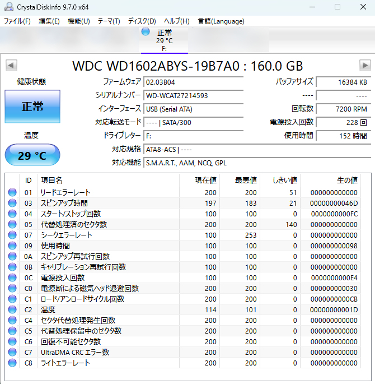Click the previous disk left arrow button
The image size is (375, 384).
11,65
